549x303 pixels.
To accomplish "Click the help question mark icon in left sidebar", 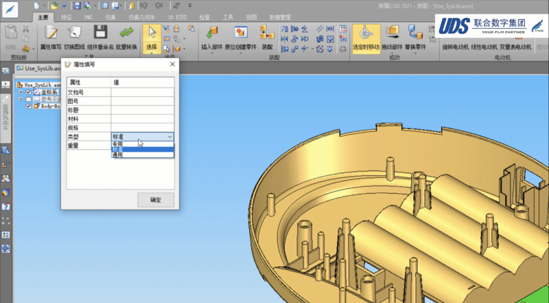I will (x=5, y=207).
